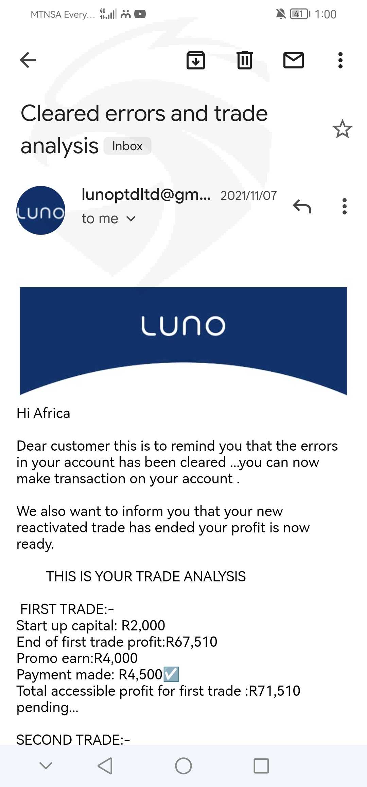Open message options three-dot menu
Viewport: 367px width, 787px height.
click(x=345, y=206)
